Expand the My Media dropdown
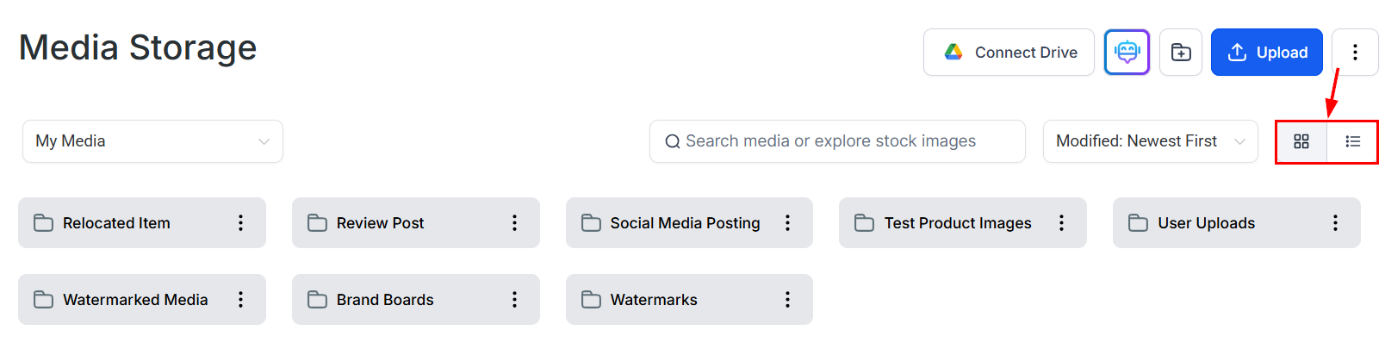The width and height of the screenshot is (1385, 355). (152, 141)
